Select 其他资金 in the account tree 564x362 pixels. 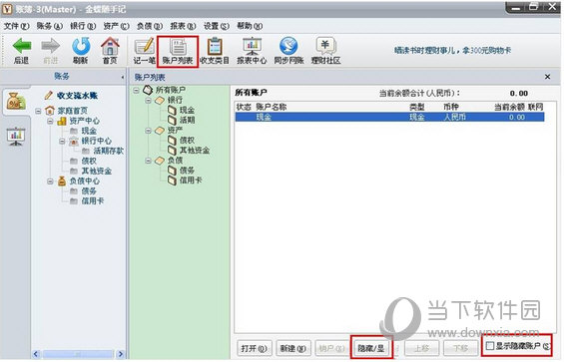[195, 151]
